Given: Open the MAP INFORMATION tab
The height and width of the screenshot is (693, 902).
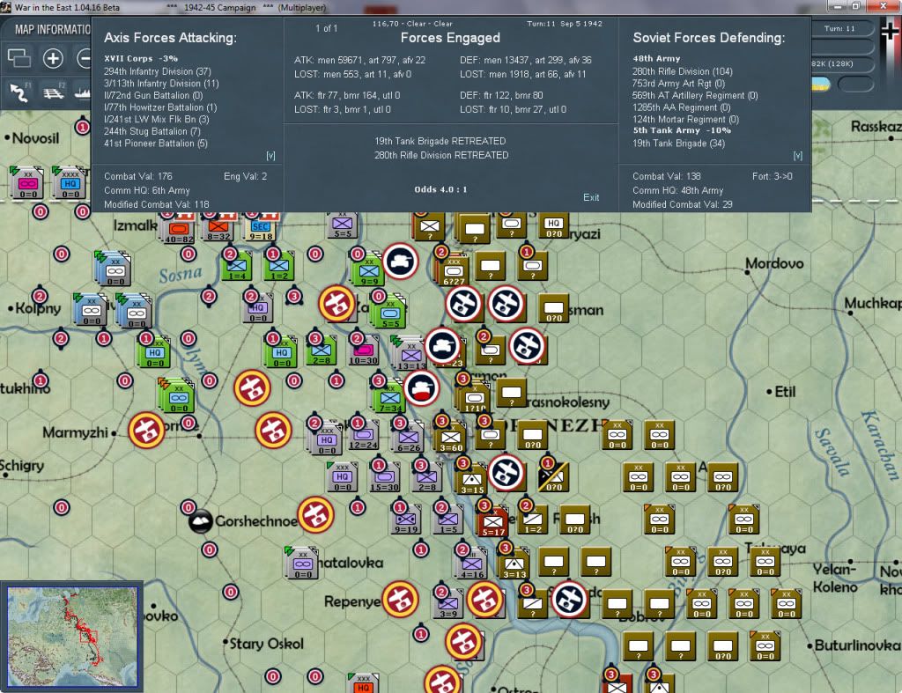Looking at the screenshot, I should (52, 29).
